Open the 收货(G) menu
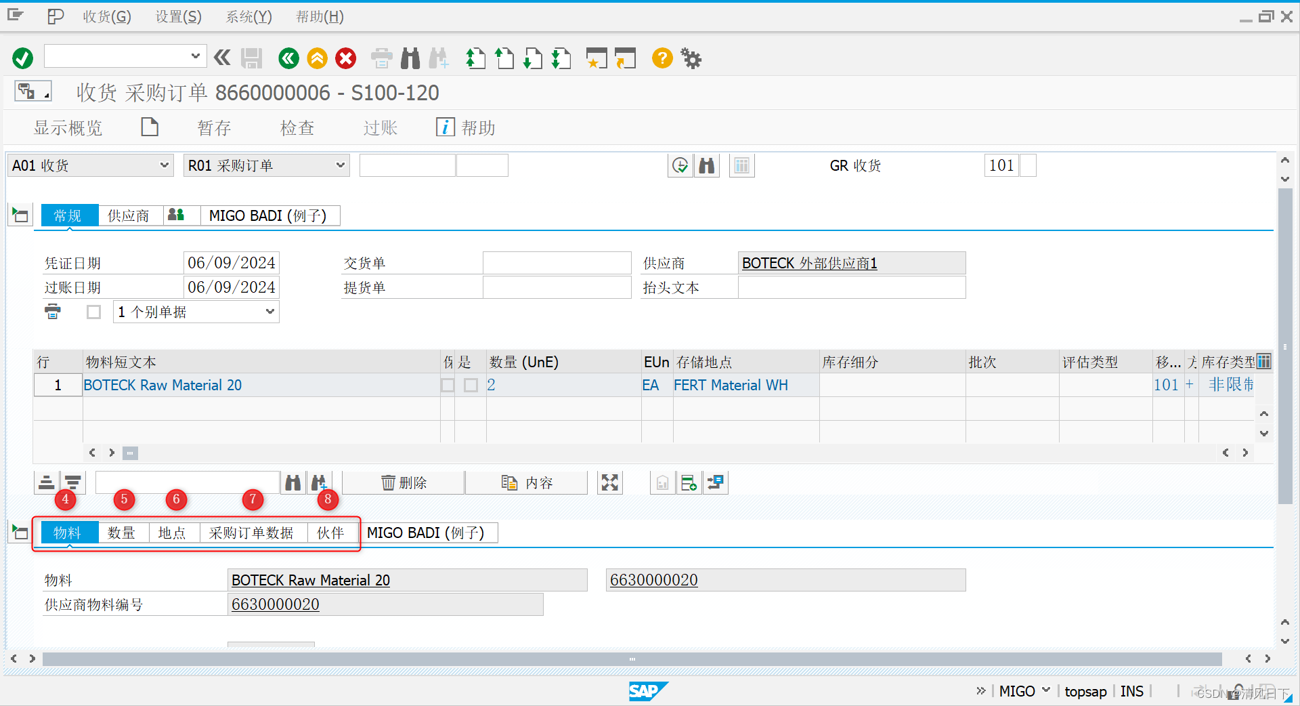1300x706 pixels. (x=107, y=16)
